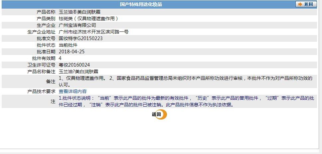
Task: Click the round orange 返回 button below the table
Action: pos(160,115)
